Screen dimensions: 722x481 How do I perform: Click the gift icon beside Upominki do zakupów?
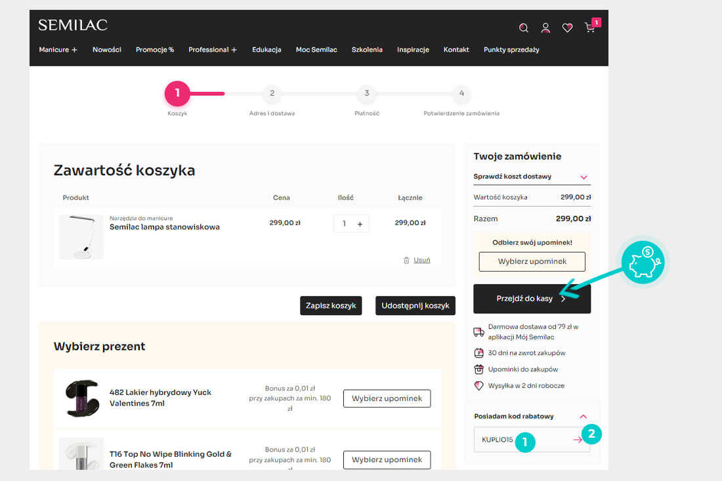(479, 369)
